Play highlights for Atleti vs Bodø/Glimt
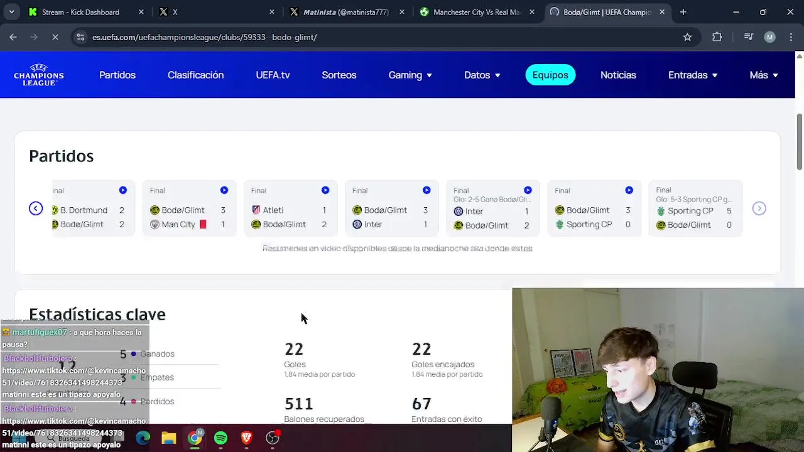This screenshot has height=452, width=804. (x=325, y=190)
